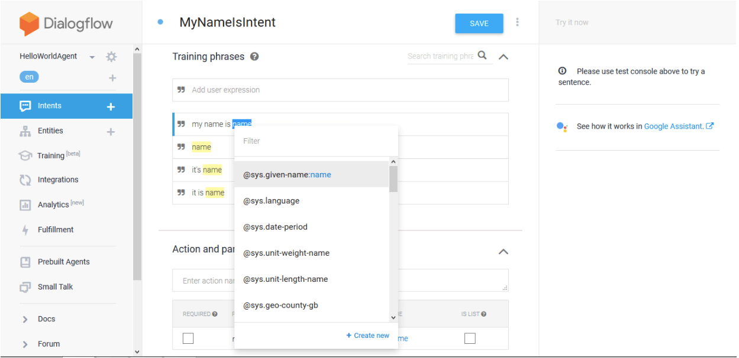Check the Required checkbox for the parameter

188,338
